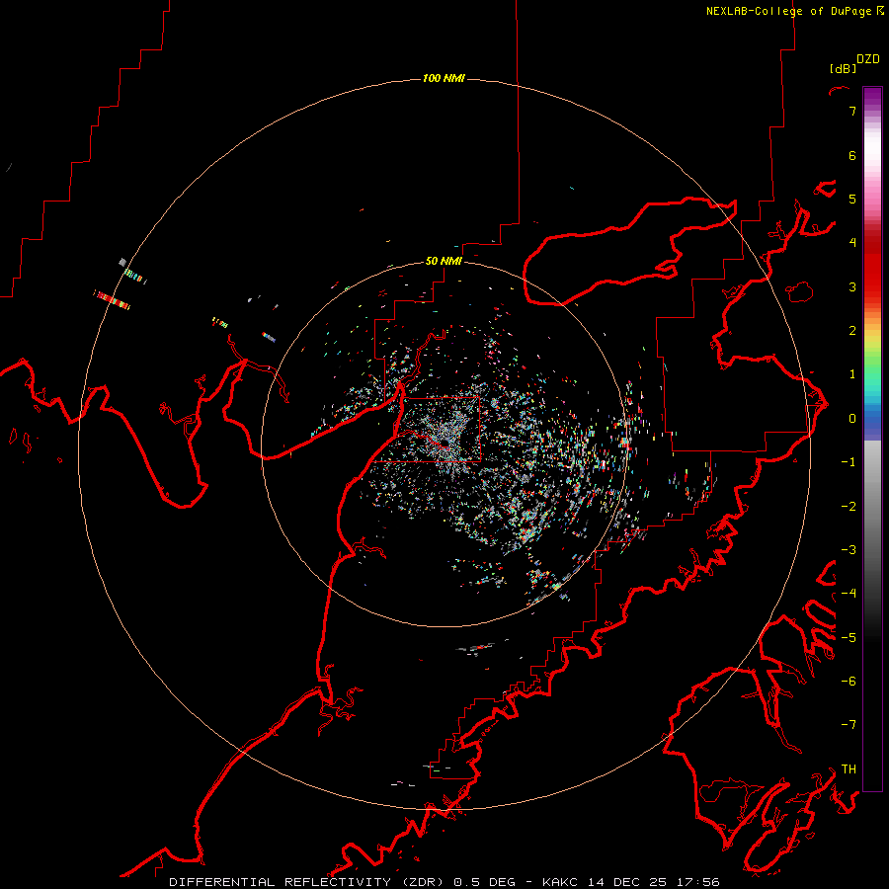Click the TH threshold label on scale

click(849, 769)
